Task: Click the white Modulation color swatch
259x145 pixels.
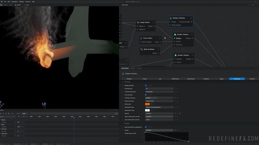Action: pyautogui.click(x=147, y=110)
